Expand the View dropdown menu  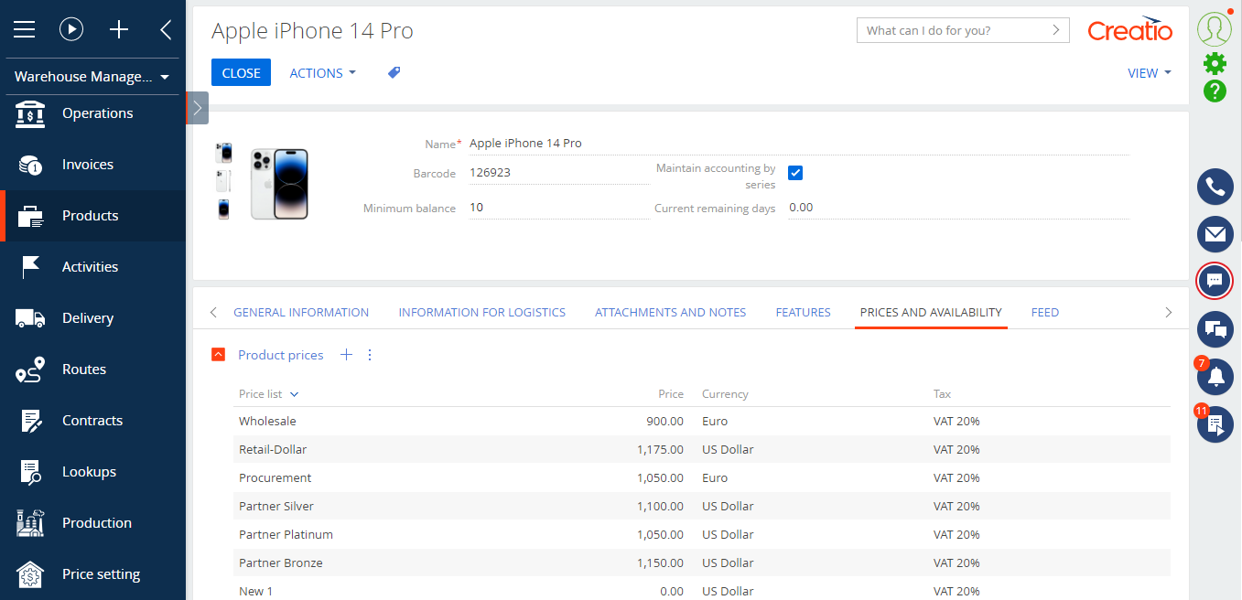[1149, 73]
